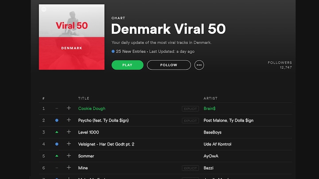Add the track Mine to library
This screenshot has height=179, width=319.
point(69,168)
